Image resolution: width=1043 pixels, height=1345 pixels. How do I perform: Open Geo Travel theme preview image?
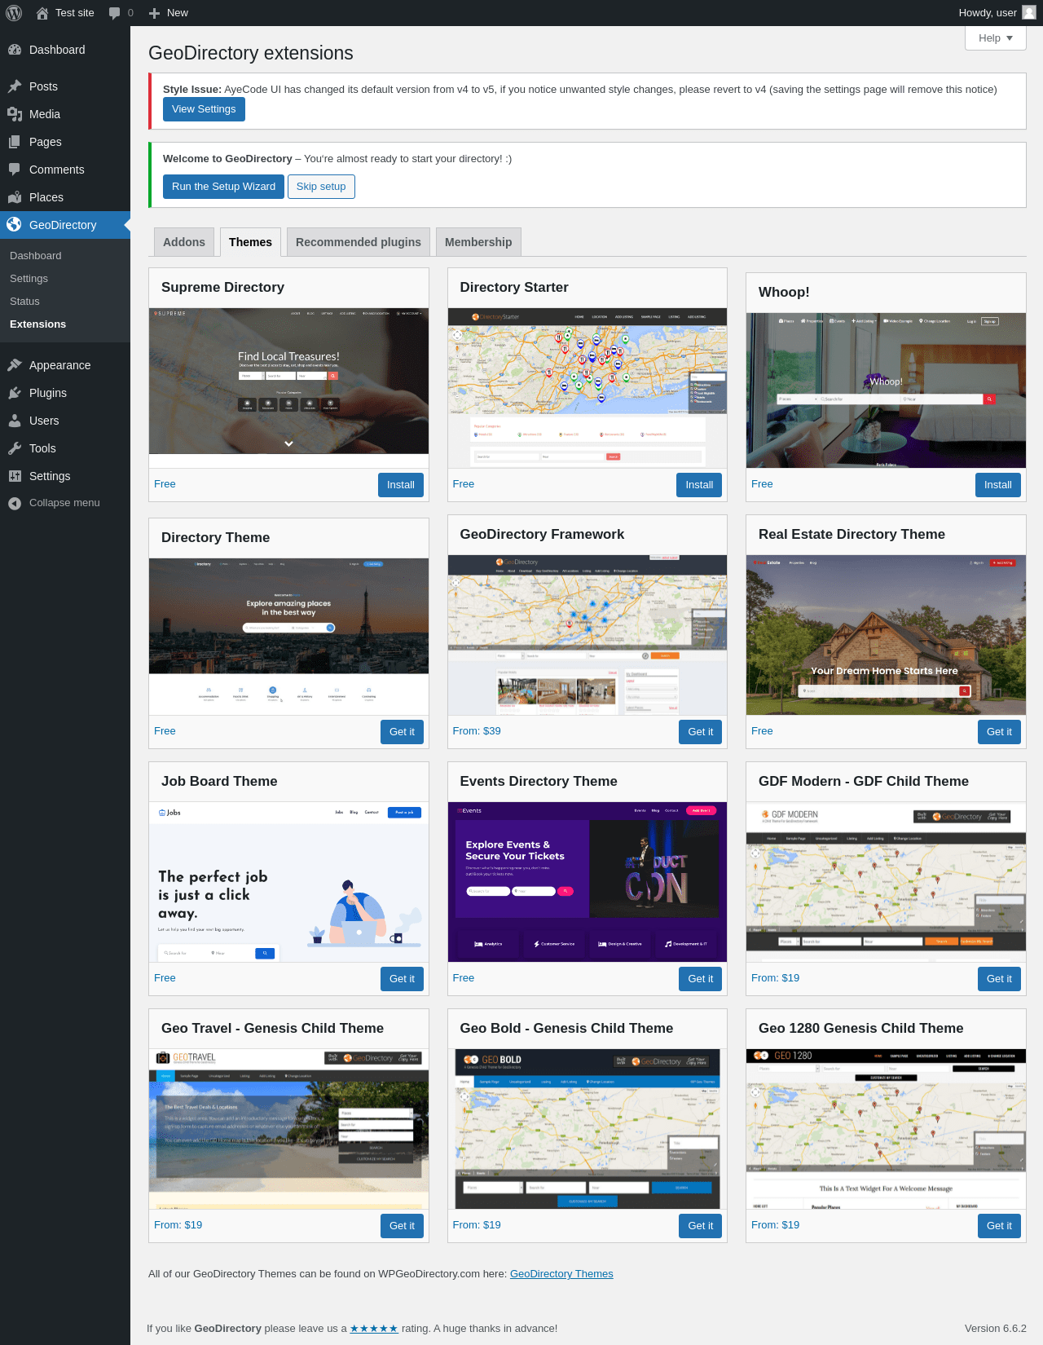point(288,1129)
